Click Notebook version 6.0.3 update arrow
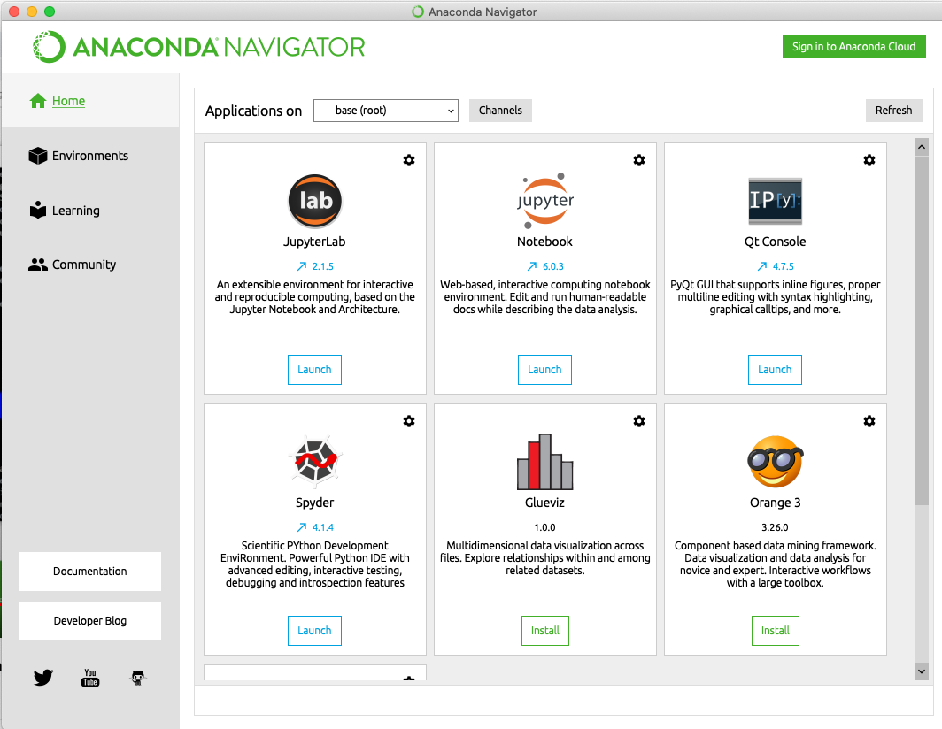Image resolution: width=942 pixels, height=729 pixels. pyautogui.click(x=532, y=266)
